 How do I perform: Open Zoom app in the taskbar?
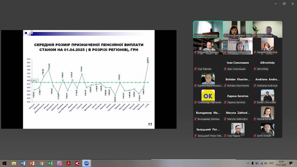point(87,163)
